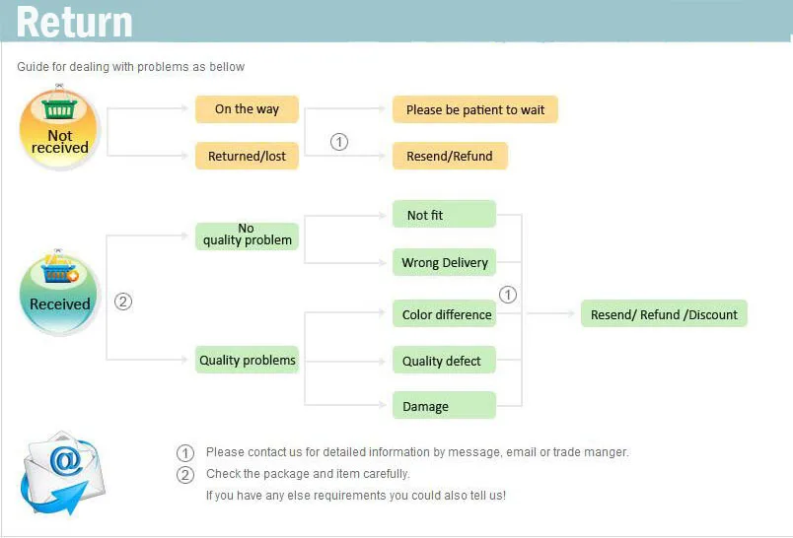
Task: Click circled number 1 near Returned/lost
Action: pos(339,142)
